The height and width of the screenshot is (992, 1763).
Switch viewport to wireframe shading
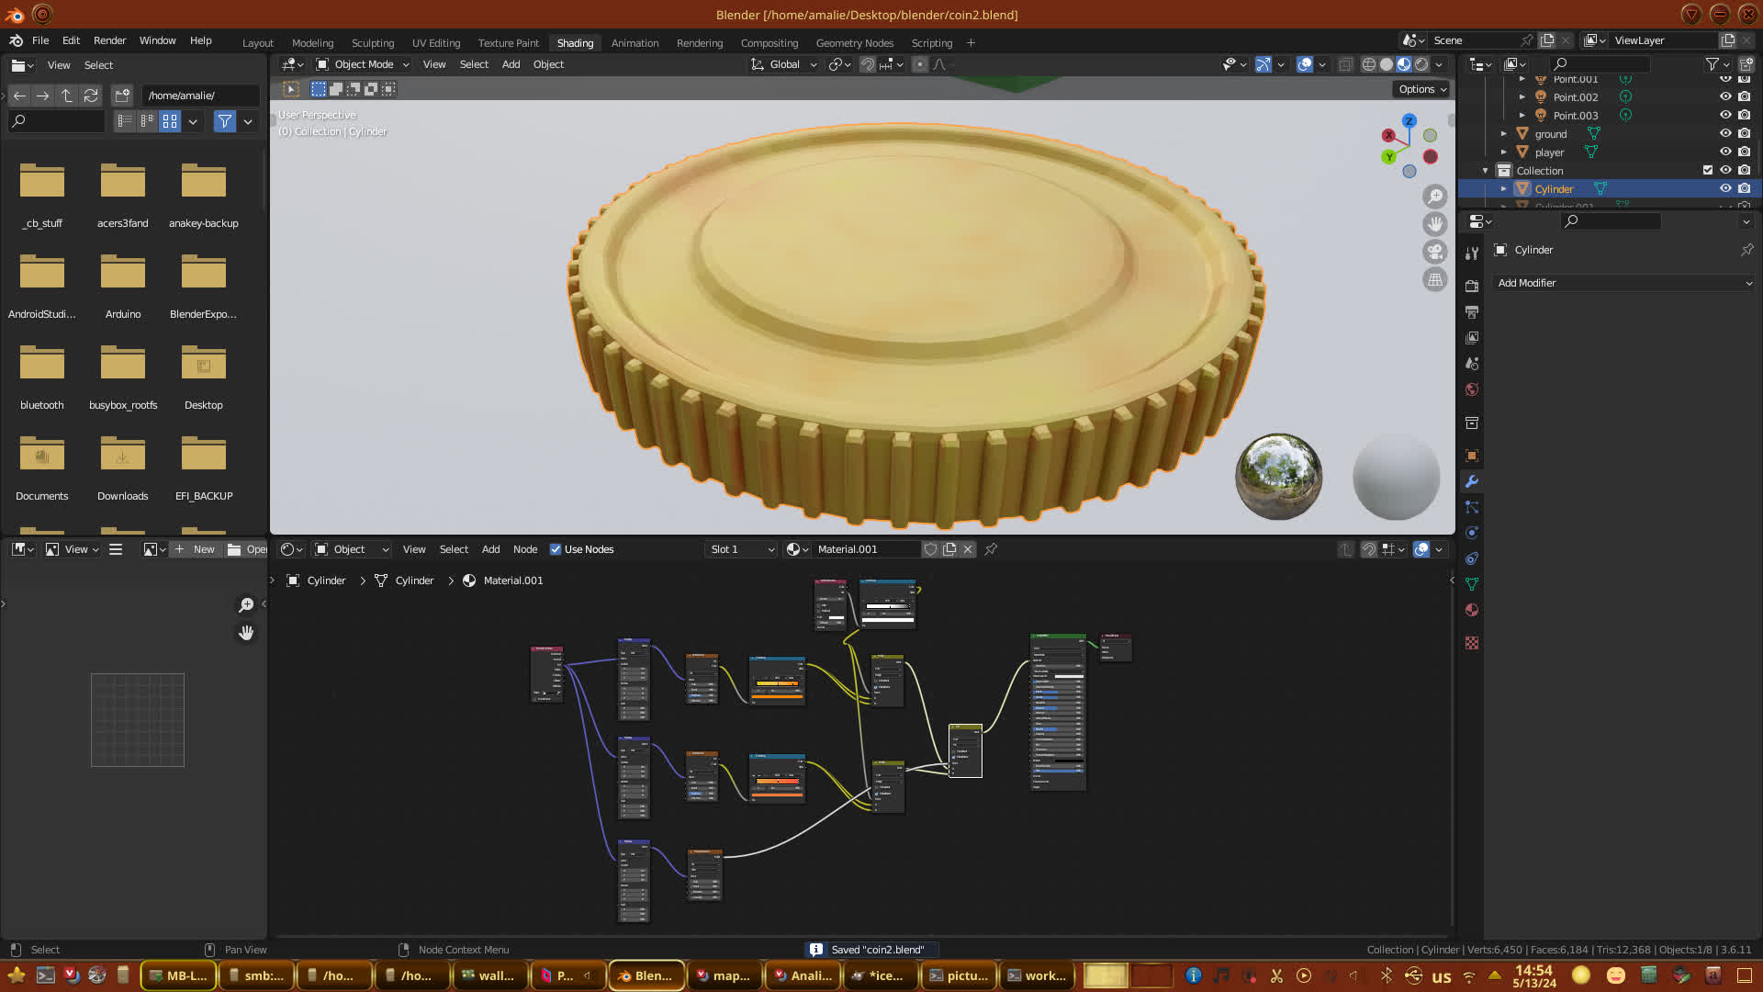click(1368, 64)
